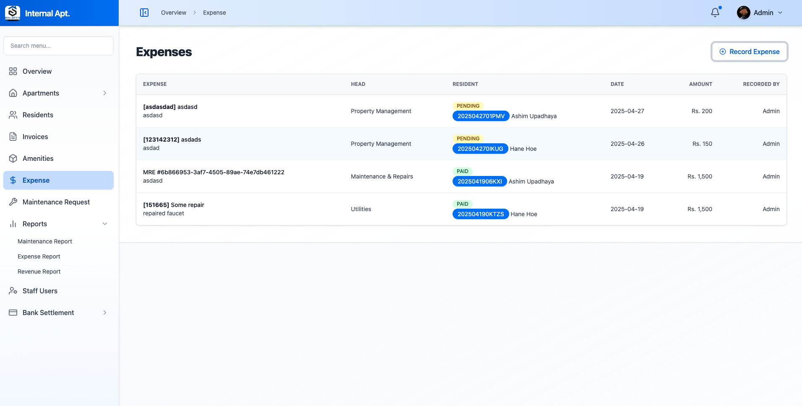
Task: Select the Maintenance Request wrench icon
Action: point(13,202)
